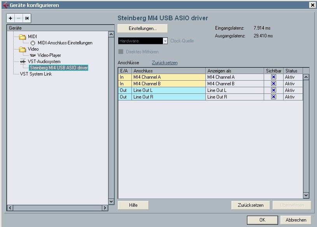The width and height of the screenshot is (317, 227).
Task: Click the minus remove device button
Action: pos(19,18)
